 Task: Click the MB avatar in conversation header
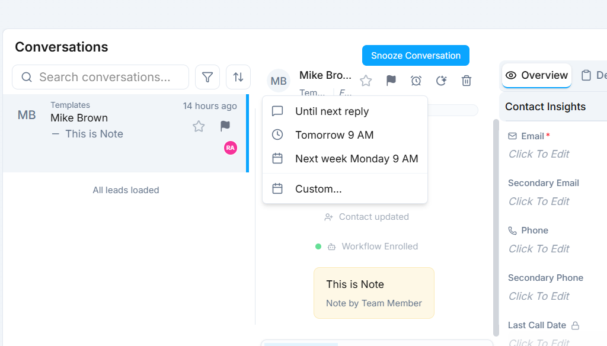point(279,81)
